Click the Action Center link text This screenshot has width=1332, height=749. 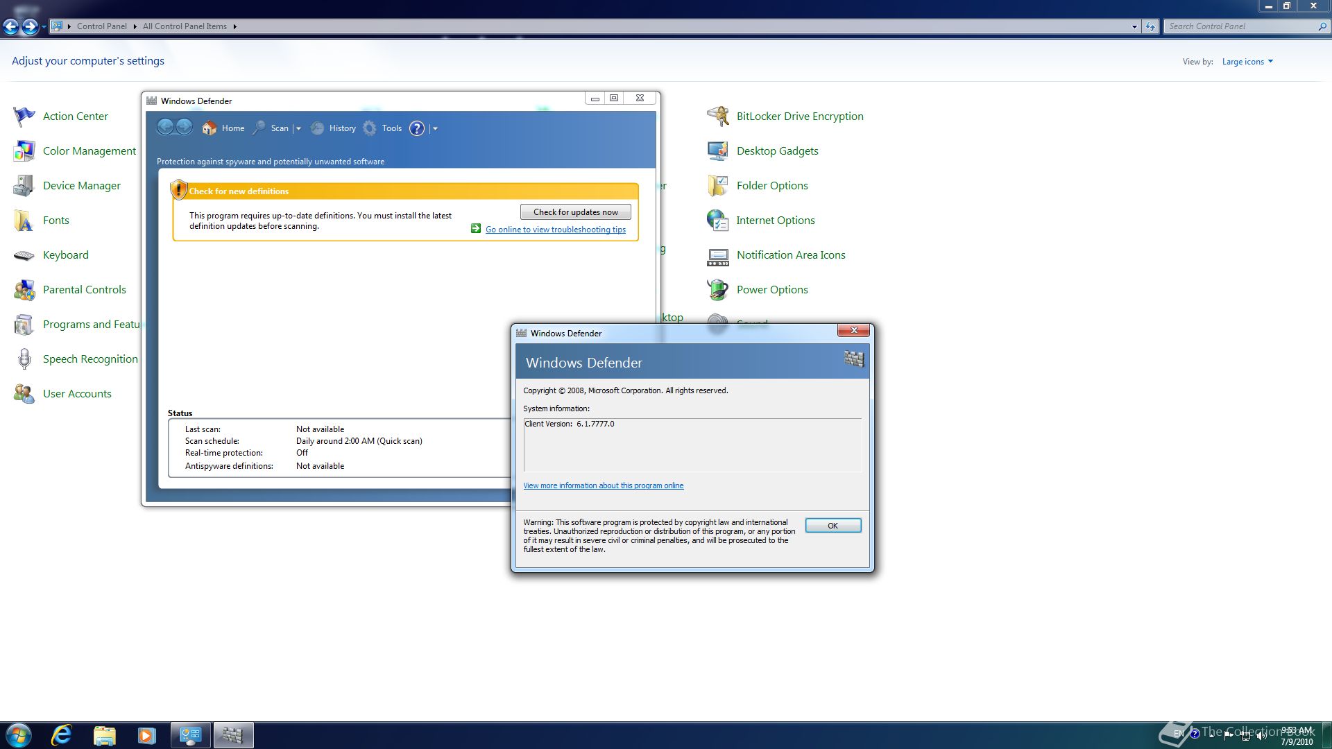pyautogui.click(x=76, y=117)
